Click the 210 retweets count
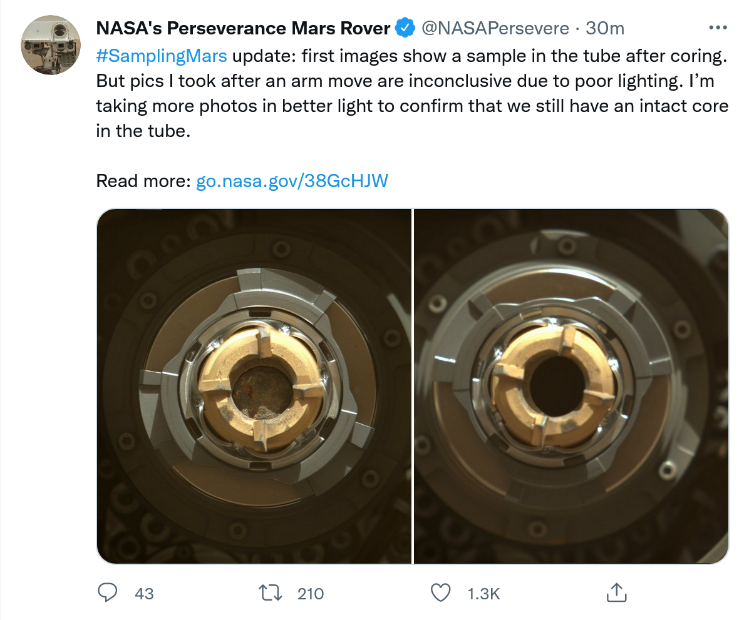The image size is (749, 620). [310, 593]
